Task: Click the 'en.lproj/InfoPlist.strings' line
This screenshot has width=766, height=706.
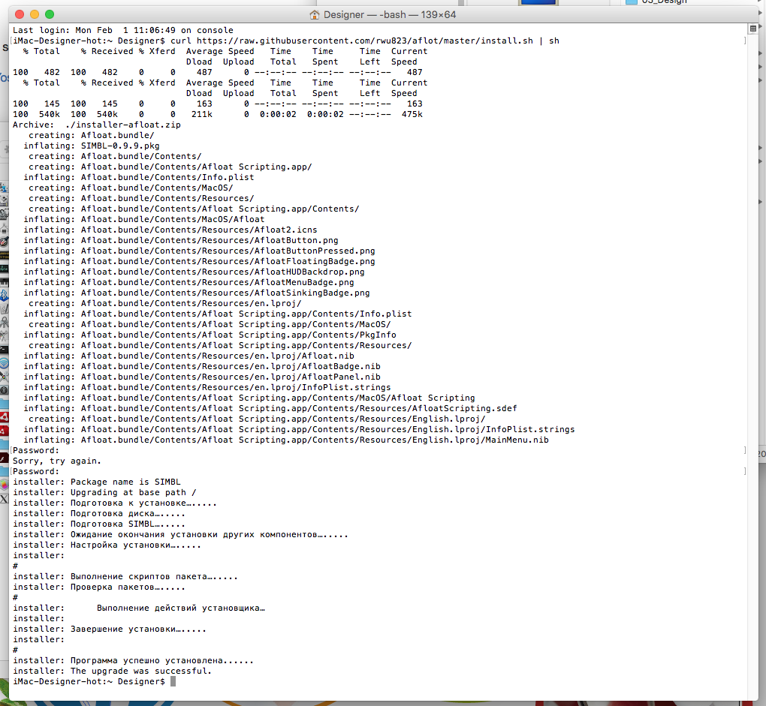Action: click(x=207, y=387)
